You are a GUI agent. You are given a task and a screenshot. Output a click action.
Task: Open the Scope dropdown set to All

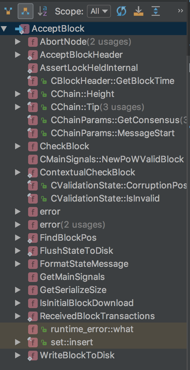(99, 11)
